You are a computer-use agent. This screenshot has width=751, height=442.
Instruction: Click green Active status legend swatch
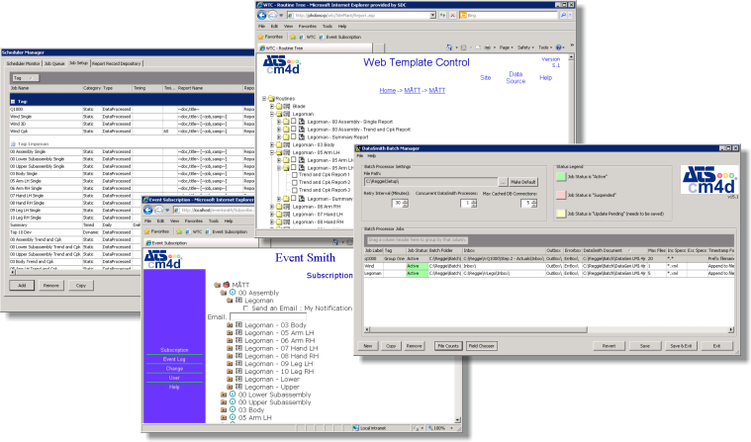coord(561,177)
